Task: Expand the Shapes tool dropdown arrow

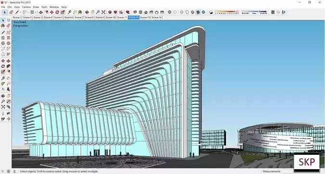Action: tap(36, 12)
